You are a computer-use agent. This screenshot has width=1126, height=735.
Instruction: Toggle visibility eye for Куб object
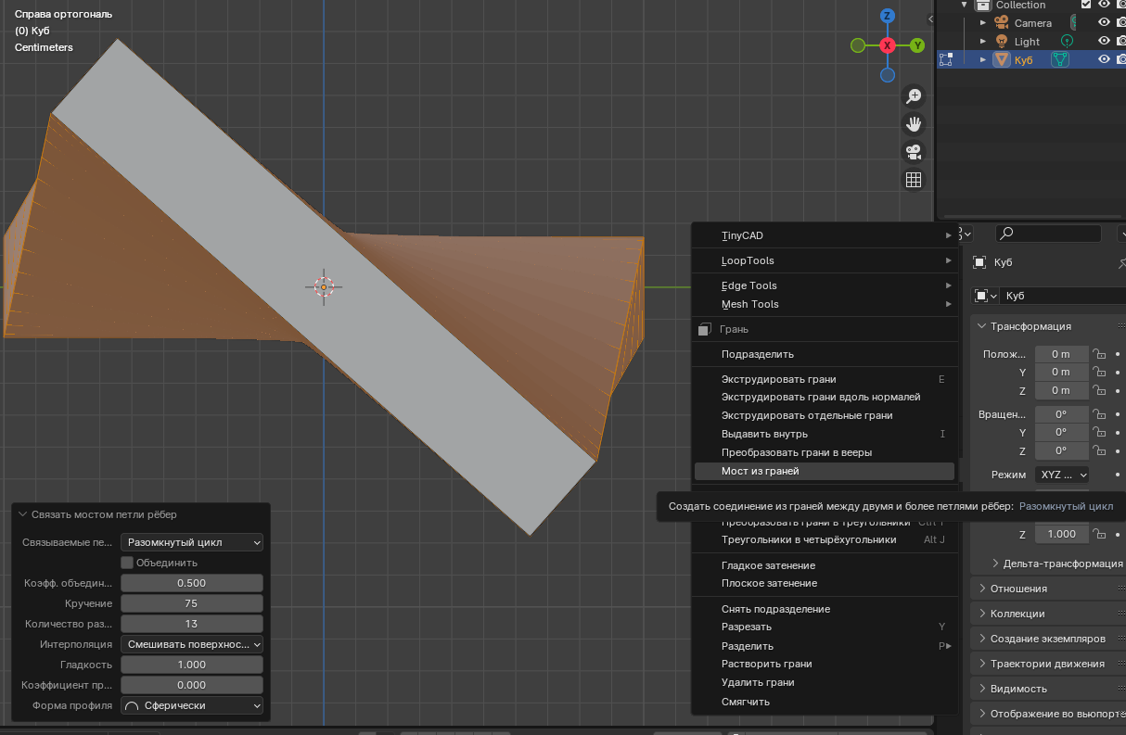click(x=1104, y=59)
